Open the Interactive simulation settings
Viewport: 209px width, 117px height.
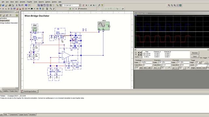82,9
